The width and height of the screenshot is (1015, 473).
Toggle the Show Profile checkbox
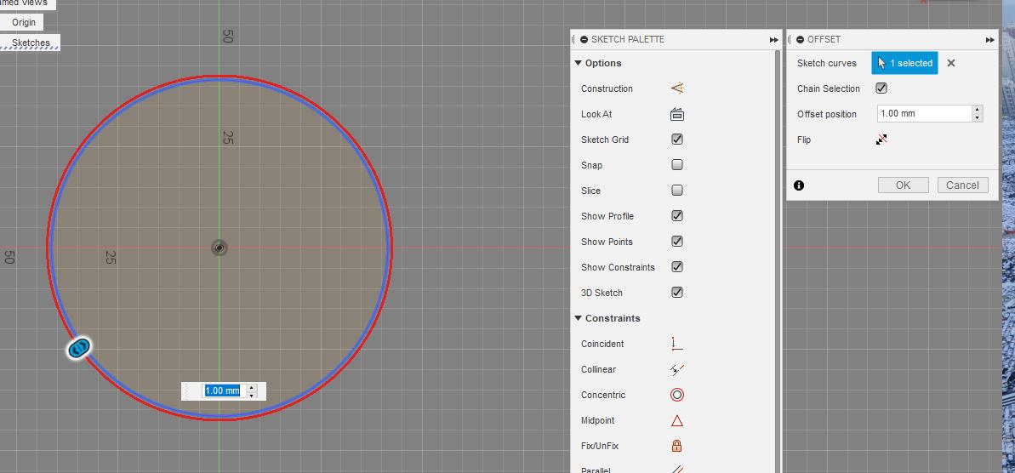click(x=677, y=215)
